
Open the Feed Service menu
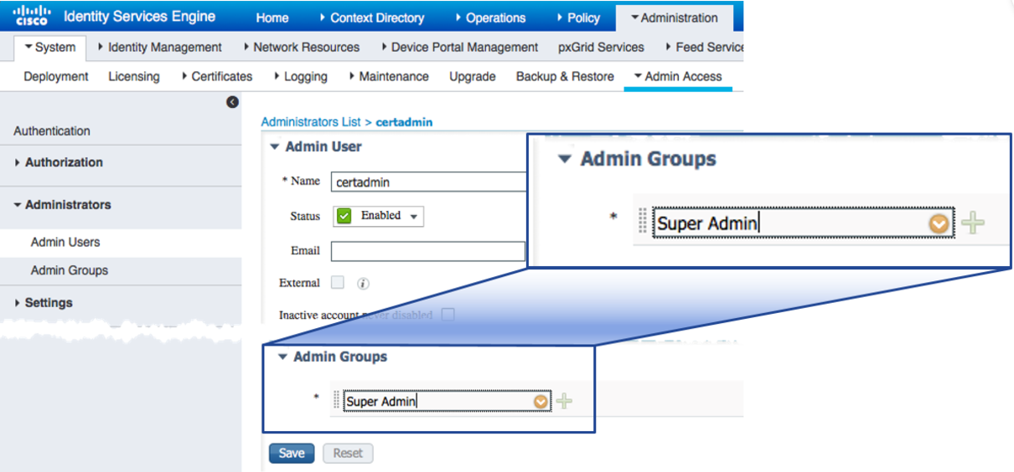pyautogui.click(x=704, y=48)
